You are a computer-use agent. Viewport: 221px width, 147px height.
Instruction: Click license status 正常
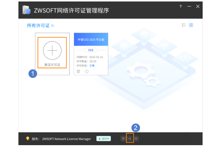[92, 65]
